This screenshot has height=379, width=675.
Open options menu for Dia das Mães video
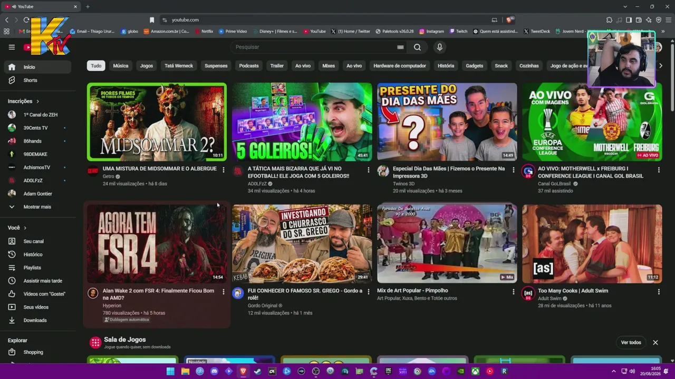point(513,170)
